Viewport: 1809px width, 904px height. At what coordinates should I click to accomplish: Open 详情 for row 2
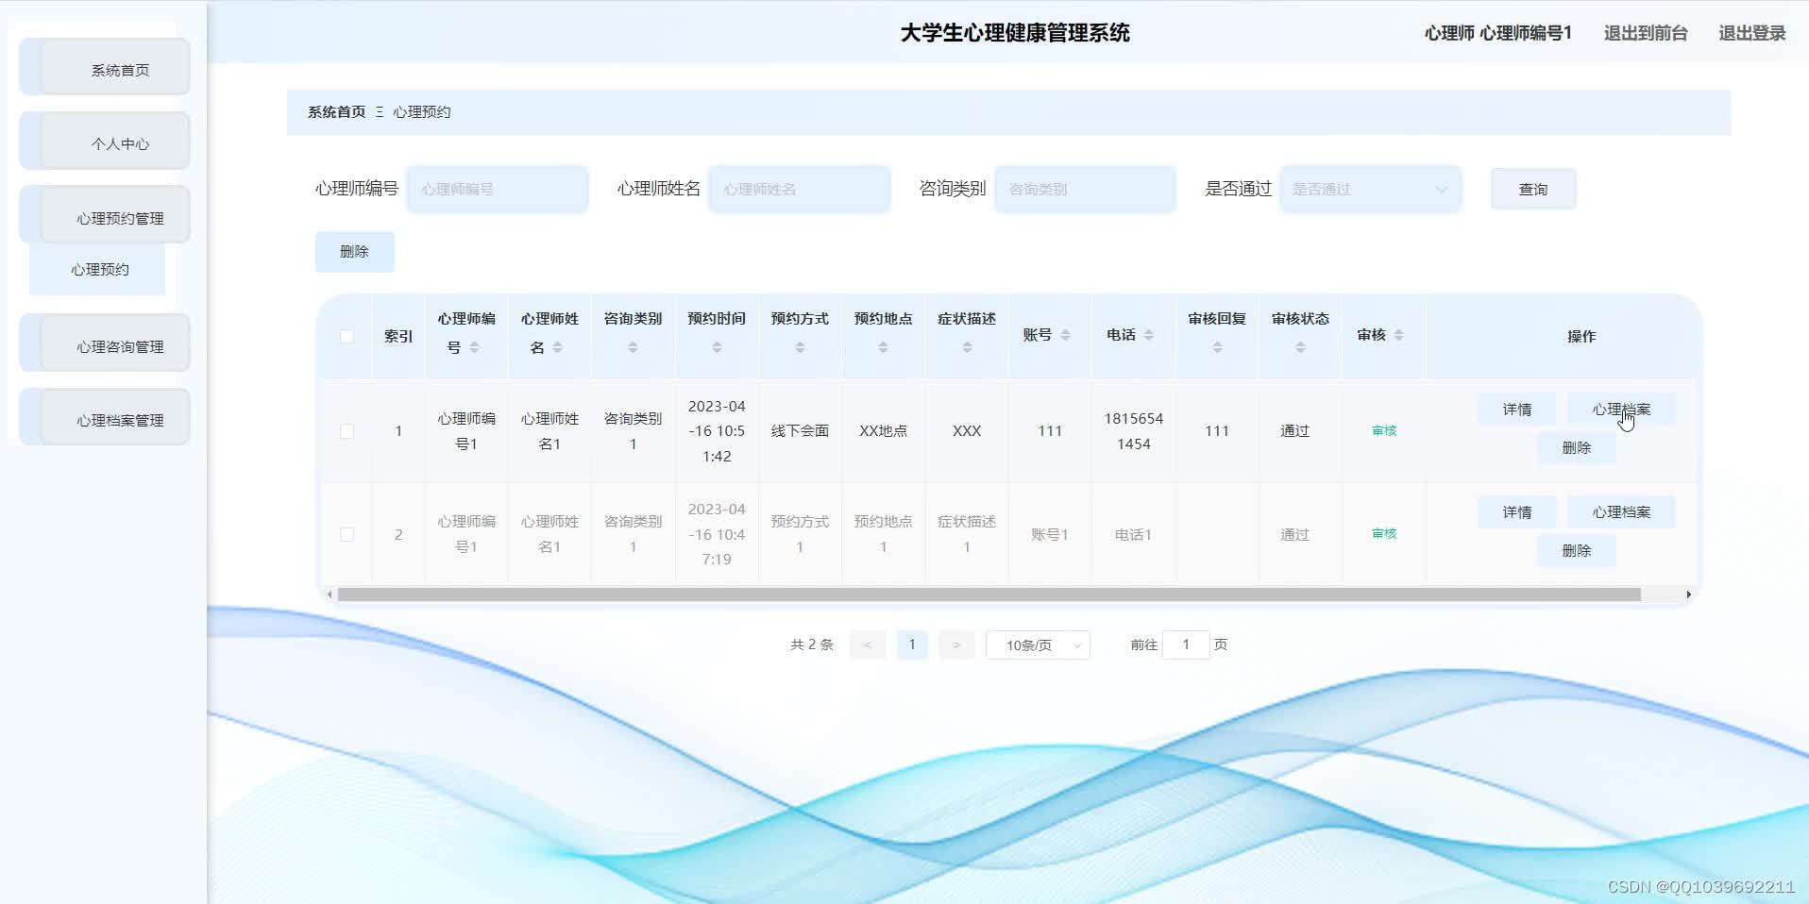[1516, 512]
